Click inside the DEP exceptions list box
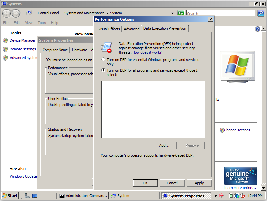 [x=153, y=110]
